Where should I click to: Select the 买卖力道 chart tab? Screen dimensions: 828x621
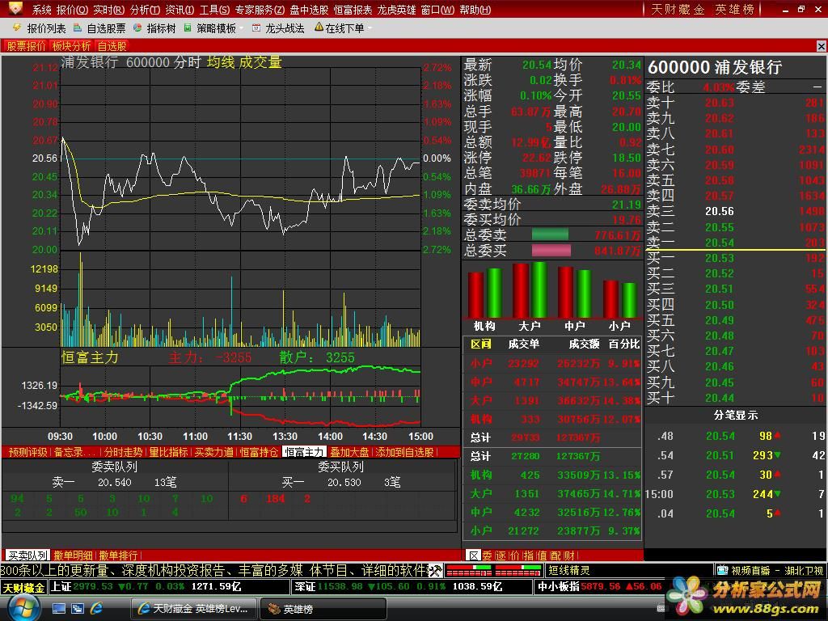click(x=213, y=452)
